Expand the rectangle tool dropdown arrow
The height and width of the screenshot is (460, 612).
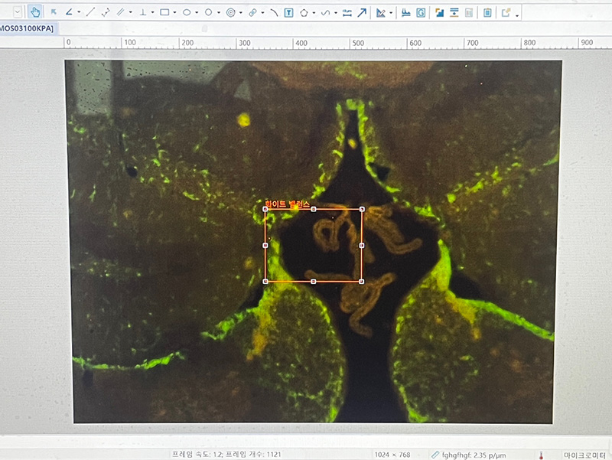tap(174, 12)
